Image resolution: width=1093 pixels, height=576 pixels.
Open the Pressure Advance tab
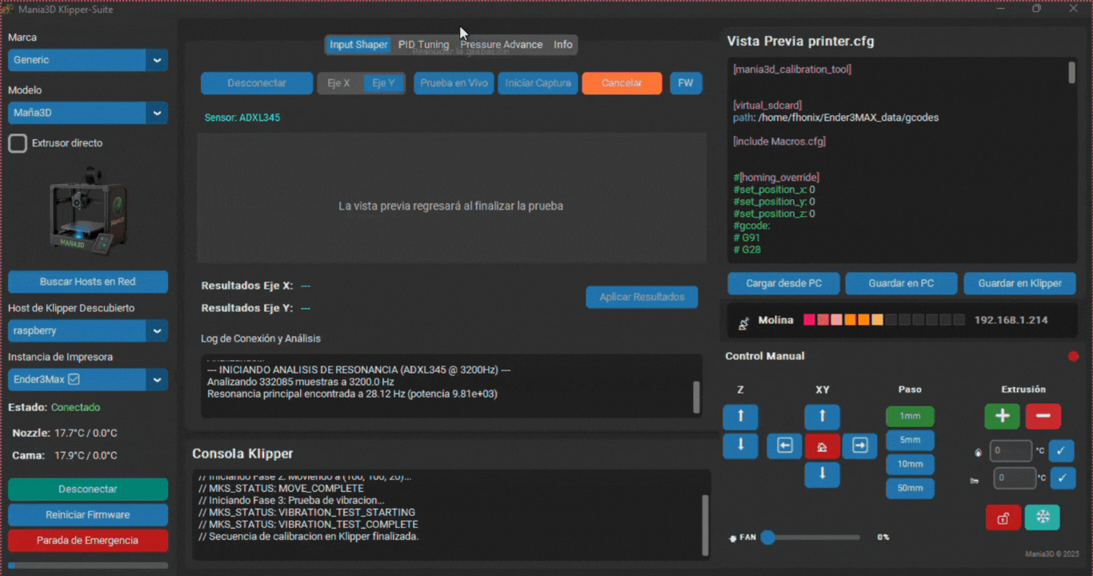pyautogui.click(x=501, y=45)
